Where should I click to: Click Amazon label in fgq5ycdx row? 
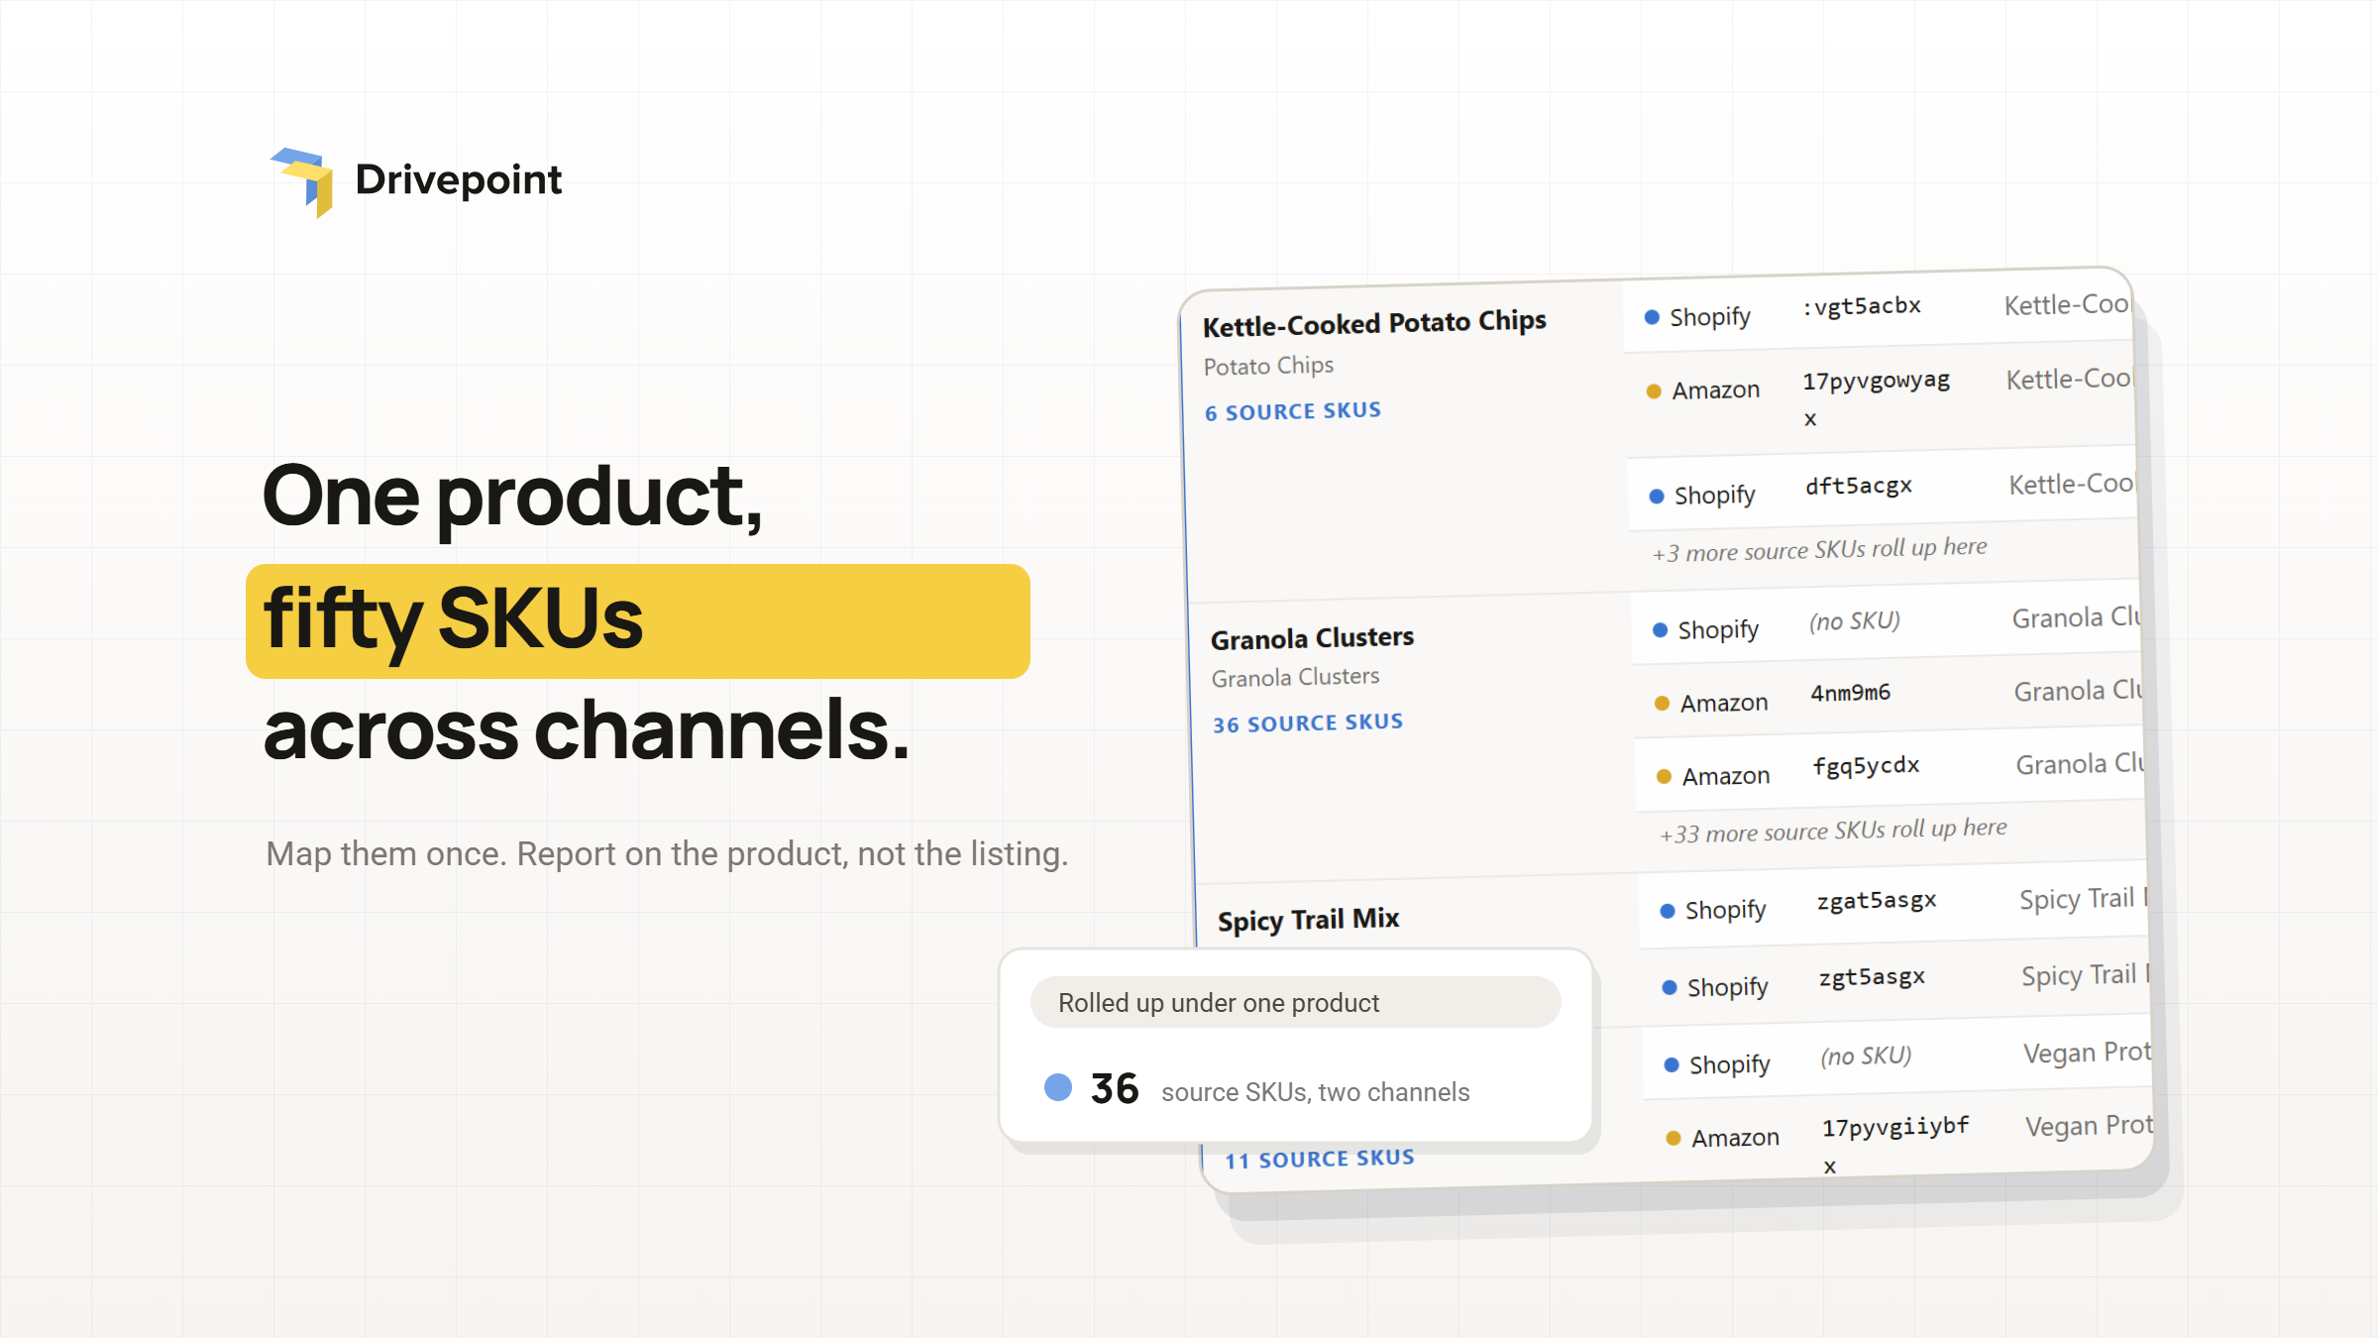pyautogui.click(x=1726, y=776)
